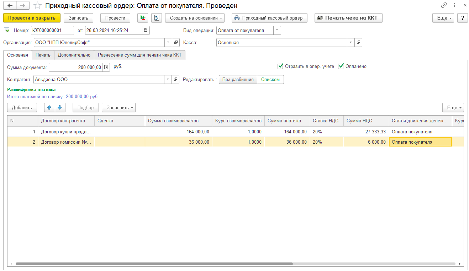
Task: Open the vertical dots window menu
Action: pyautogui.click(x=455, y=5)
